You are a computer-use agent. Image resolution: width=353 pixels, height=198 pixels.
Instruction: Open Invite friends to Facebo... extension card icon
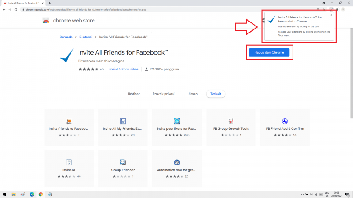pos(69,121)
